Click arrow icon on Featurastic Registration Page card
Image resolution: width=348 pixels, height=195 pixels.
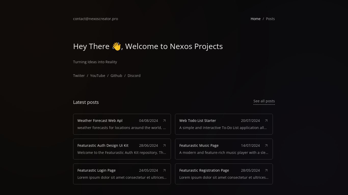click(266, 170)
